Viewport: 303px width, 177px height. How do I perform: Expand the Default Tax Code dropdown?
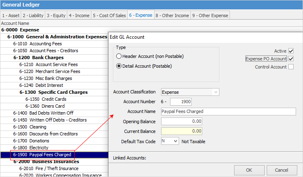pyautogui.click(x=170, y=141)
